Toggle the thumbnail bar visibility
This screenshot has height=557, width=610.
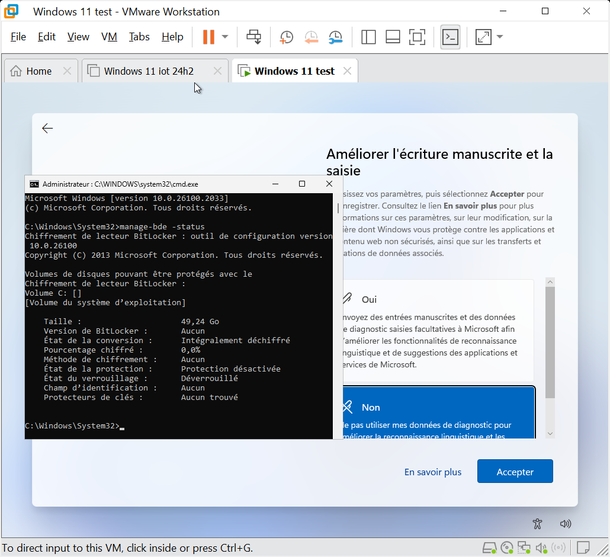click(392, 37)
